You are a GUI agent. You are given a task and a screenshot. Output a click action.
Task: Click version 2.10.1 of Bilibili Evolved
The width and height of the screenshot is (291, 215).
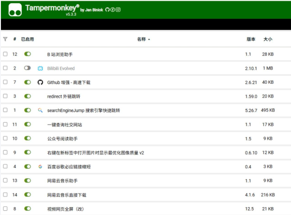251,68
